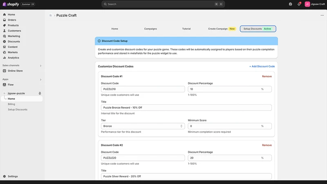Open the Products tag icon

pos(4,25)
